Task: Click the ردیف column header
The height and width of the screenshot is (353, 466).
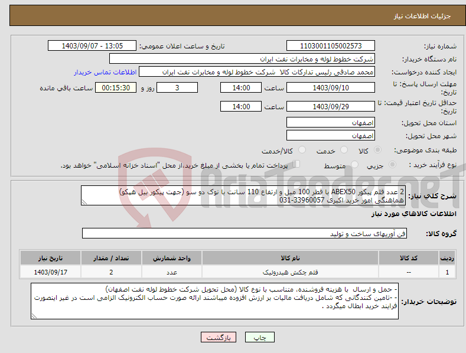Action: click(447, 258)
